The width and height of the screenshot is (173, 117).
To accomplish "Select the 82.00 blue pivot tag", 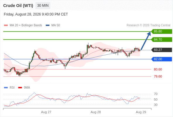I will click(162, 59).
